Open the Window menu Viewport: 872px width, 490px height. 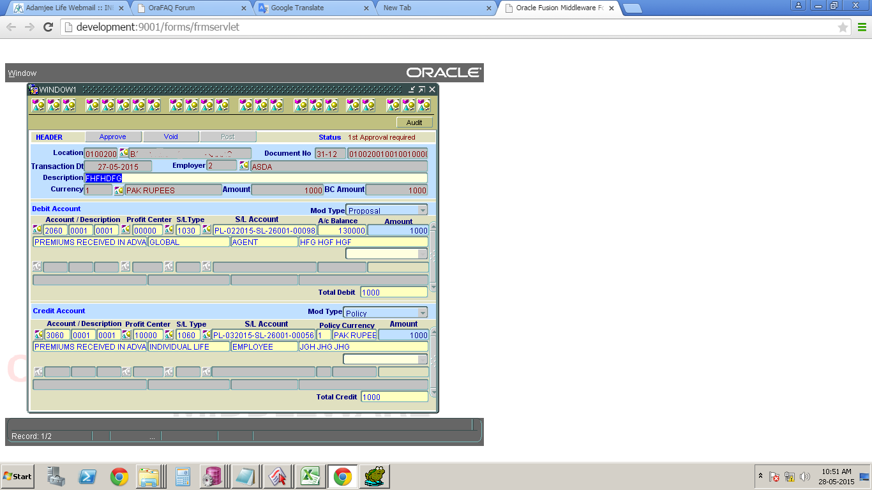point(22,73)
